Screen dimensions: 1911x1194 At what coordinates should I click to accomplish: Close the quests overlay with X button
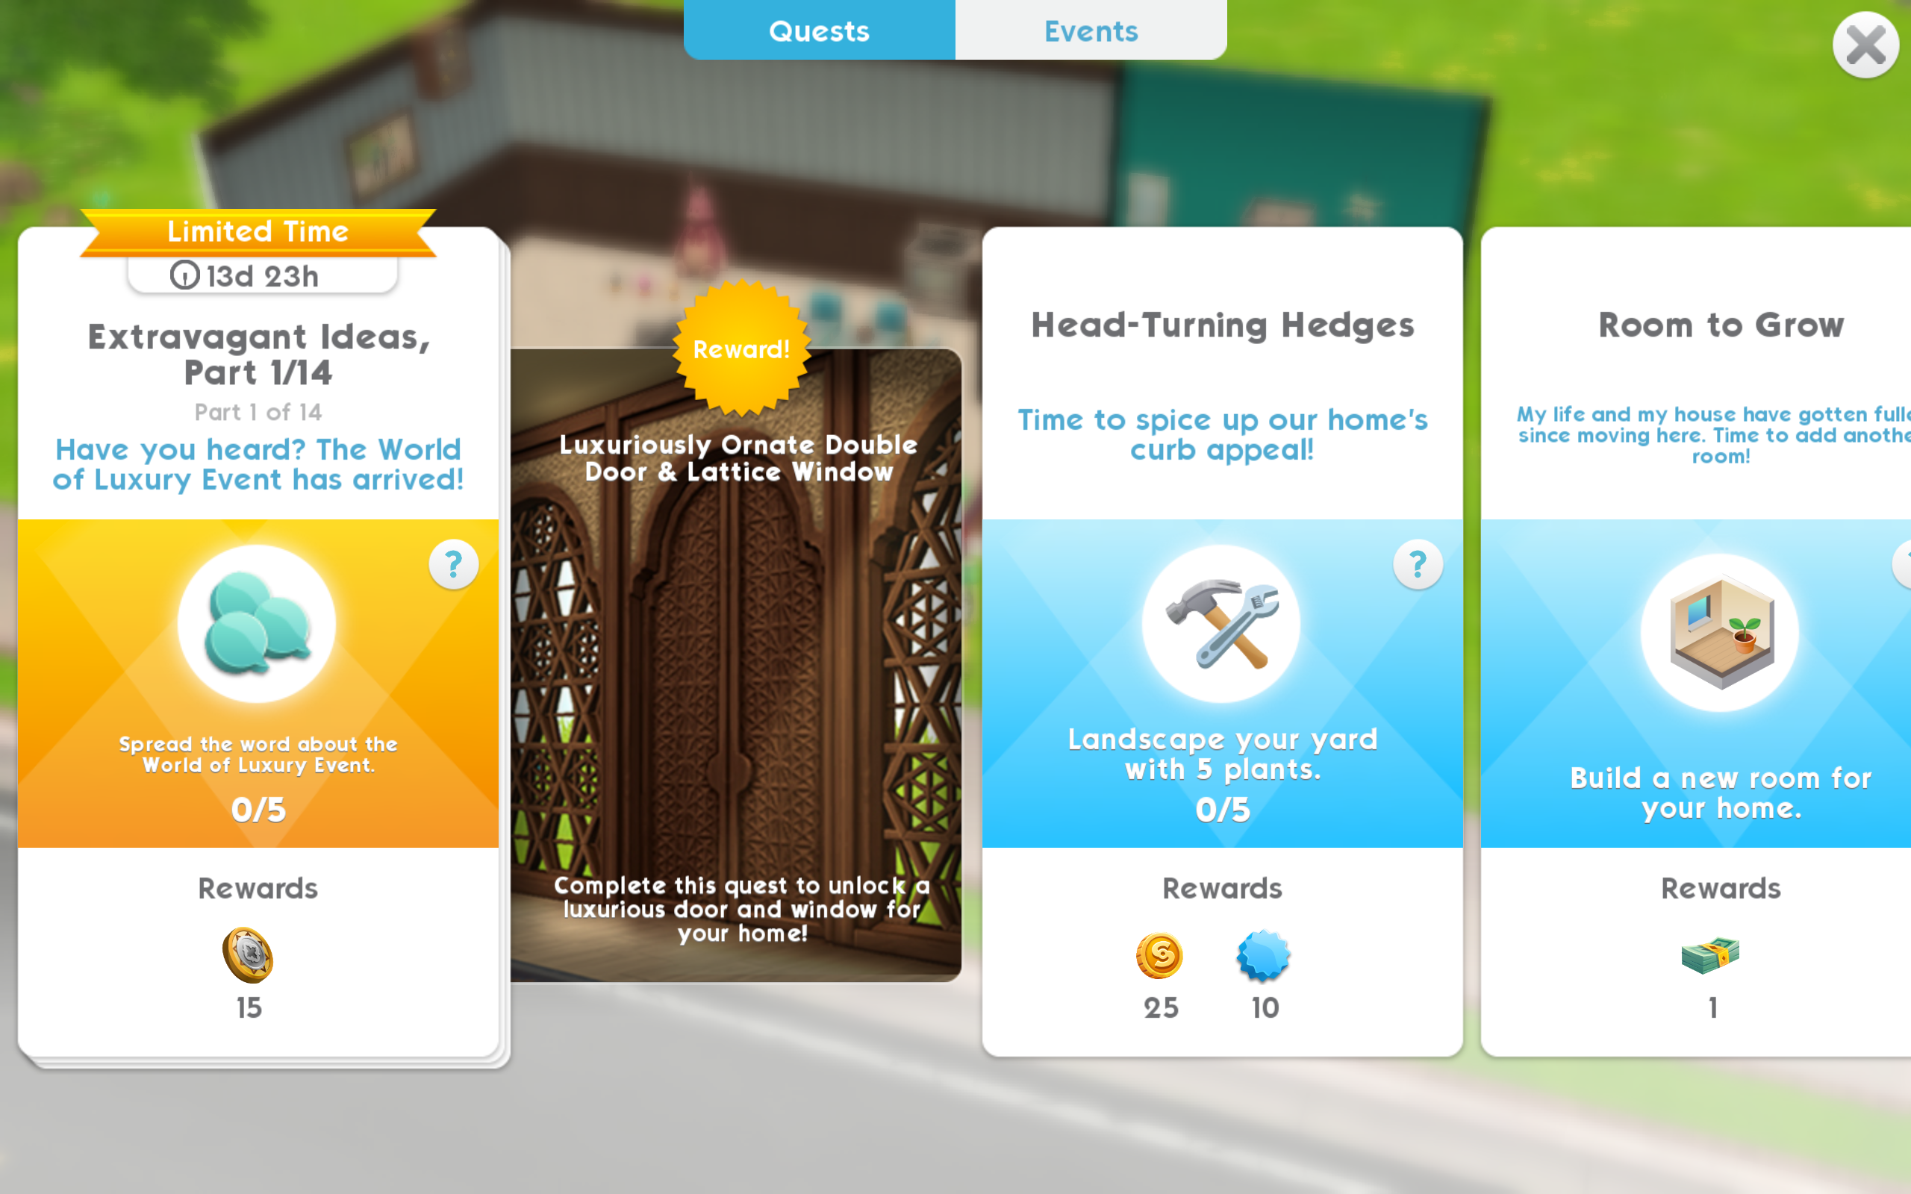(x=1864, y=44)
